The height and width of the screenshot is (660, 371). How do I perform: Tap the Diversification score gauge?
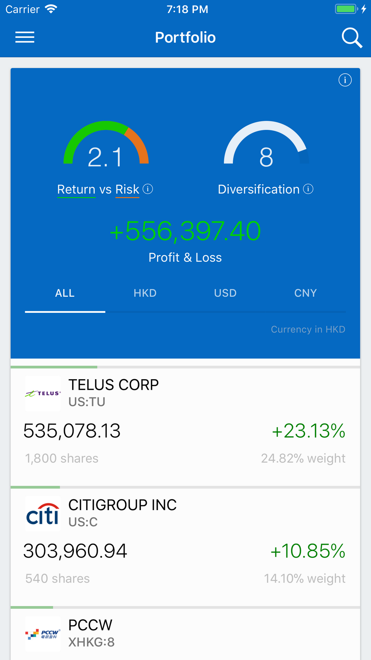(x=267, y=144)
